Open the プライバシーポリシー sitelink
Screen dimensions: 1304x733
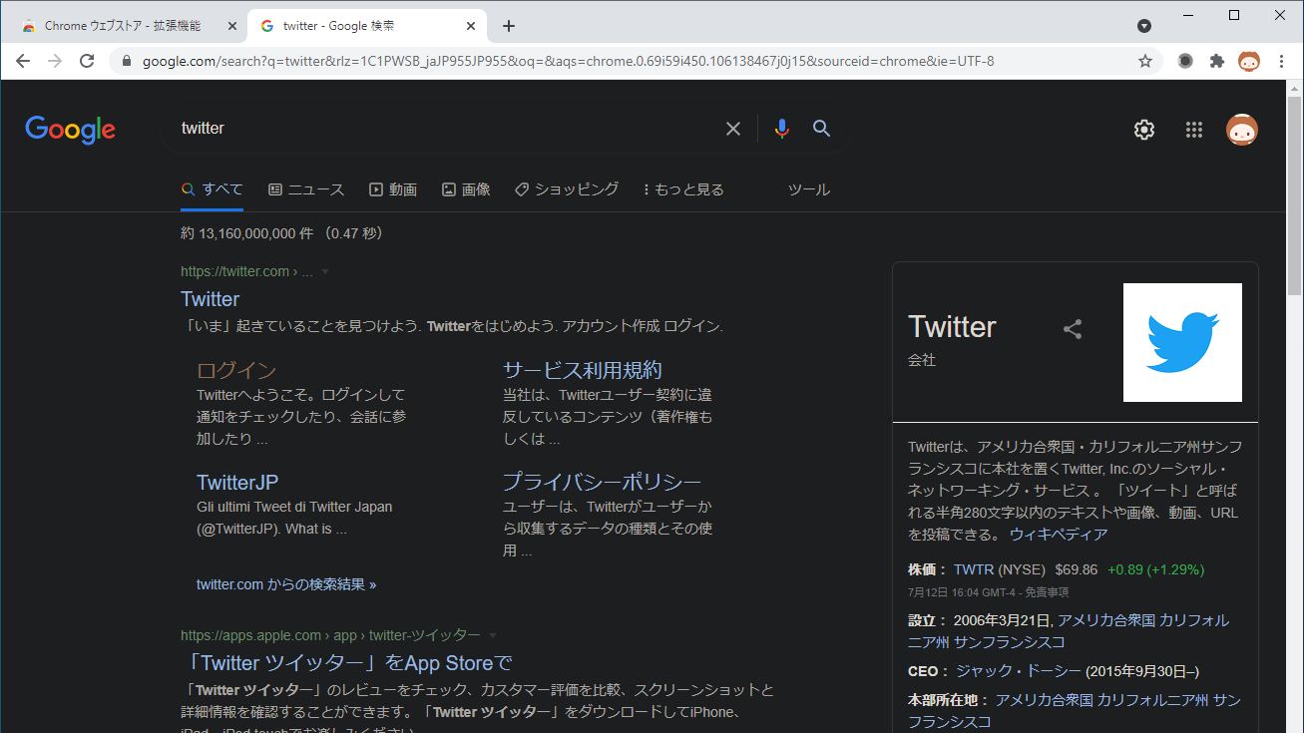[x=603, y=483]
